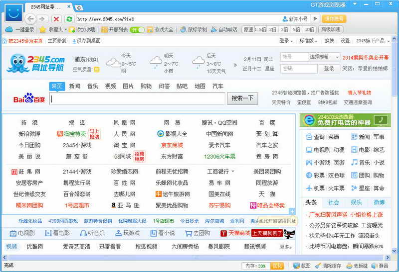Select 新闻 search tab
Image resolution: width=399 pixels, height=272 pixels.
coord(74,86)
